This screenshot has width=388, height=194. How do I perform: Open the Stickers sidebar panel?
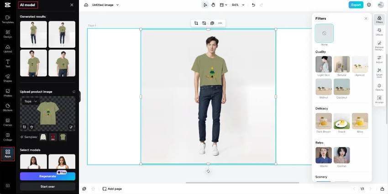[x=8, y=107]
